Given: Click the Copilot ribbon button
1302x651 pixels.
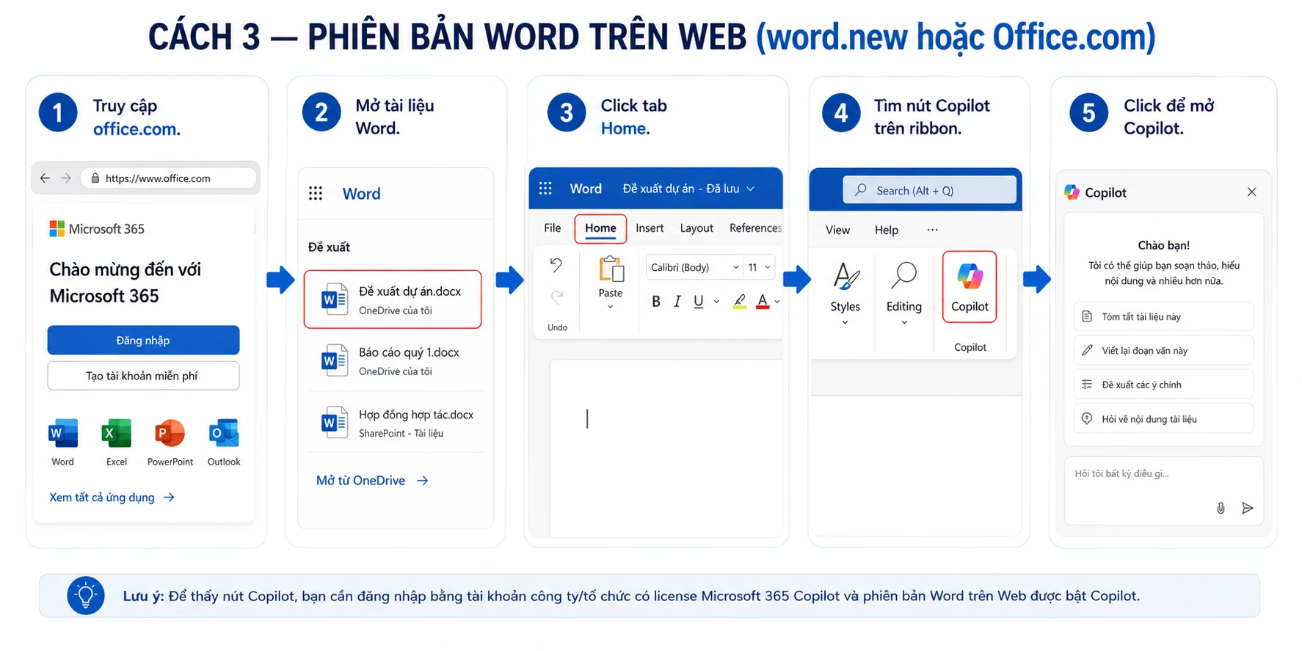Looking at the screenshot, I should point(970,287).
